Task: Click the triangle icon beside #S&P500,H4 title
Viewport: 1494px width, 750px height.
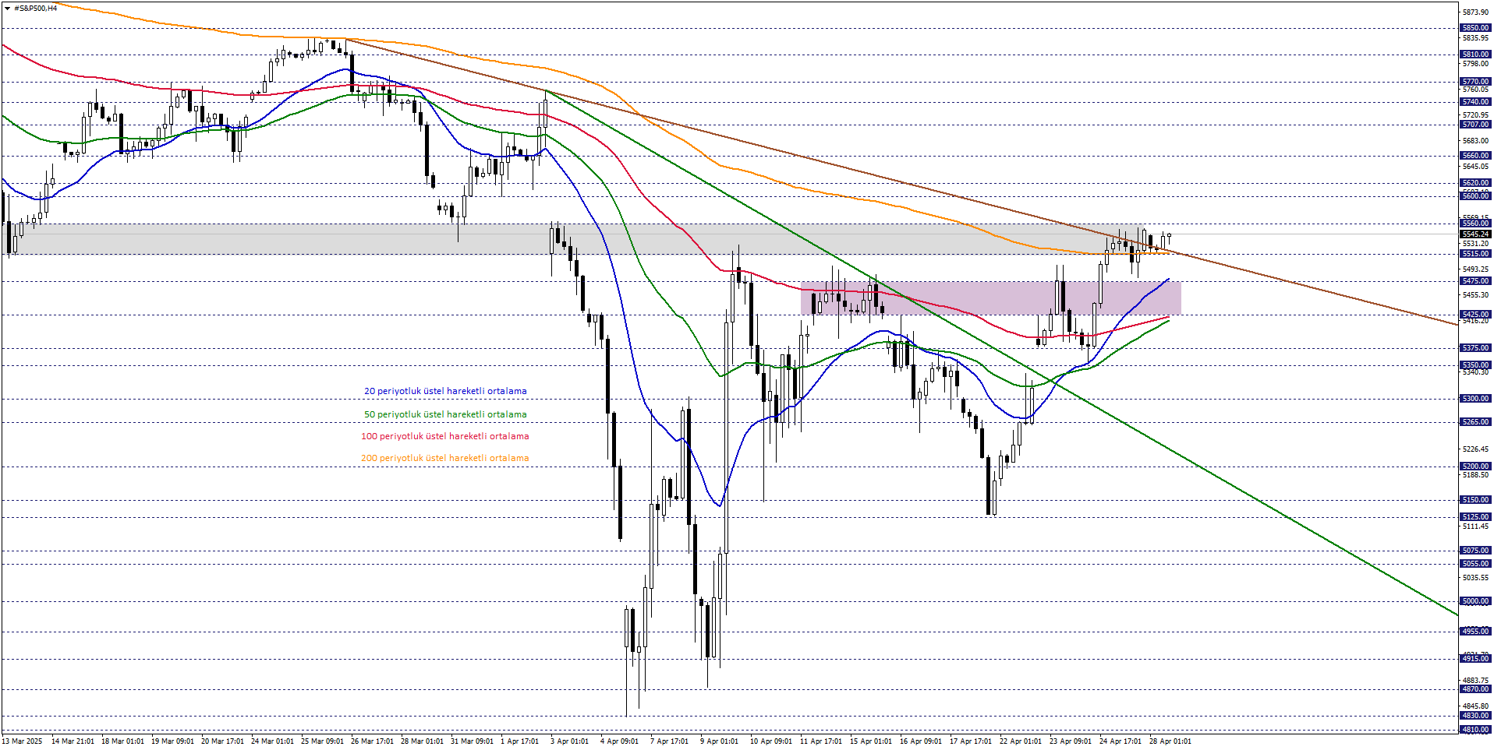Action: (7, 9)
